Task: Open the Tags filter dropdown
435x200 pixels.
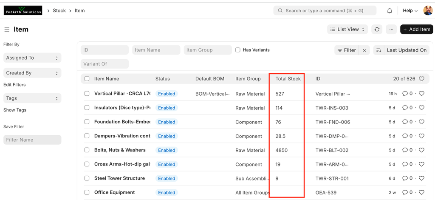Action: [x=32, y=98]
